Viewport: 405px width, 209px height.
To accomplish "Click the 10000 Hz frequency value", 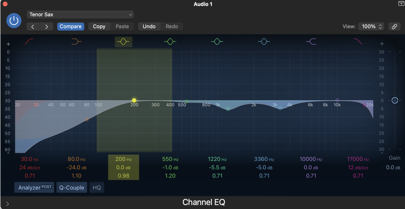I will [x=311, y=159].
